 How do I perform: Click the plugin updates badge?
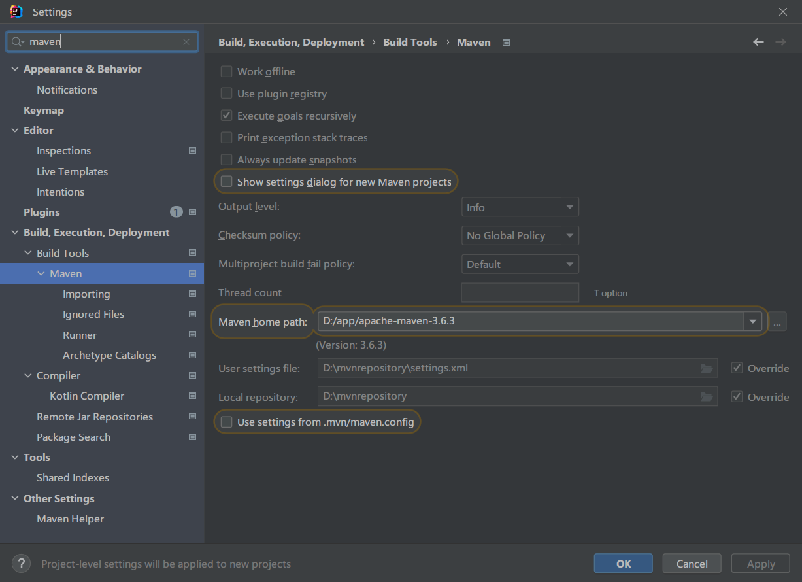(x=176, y=212)
